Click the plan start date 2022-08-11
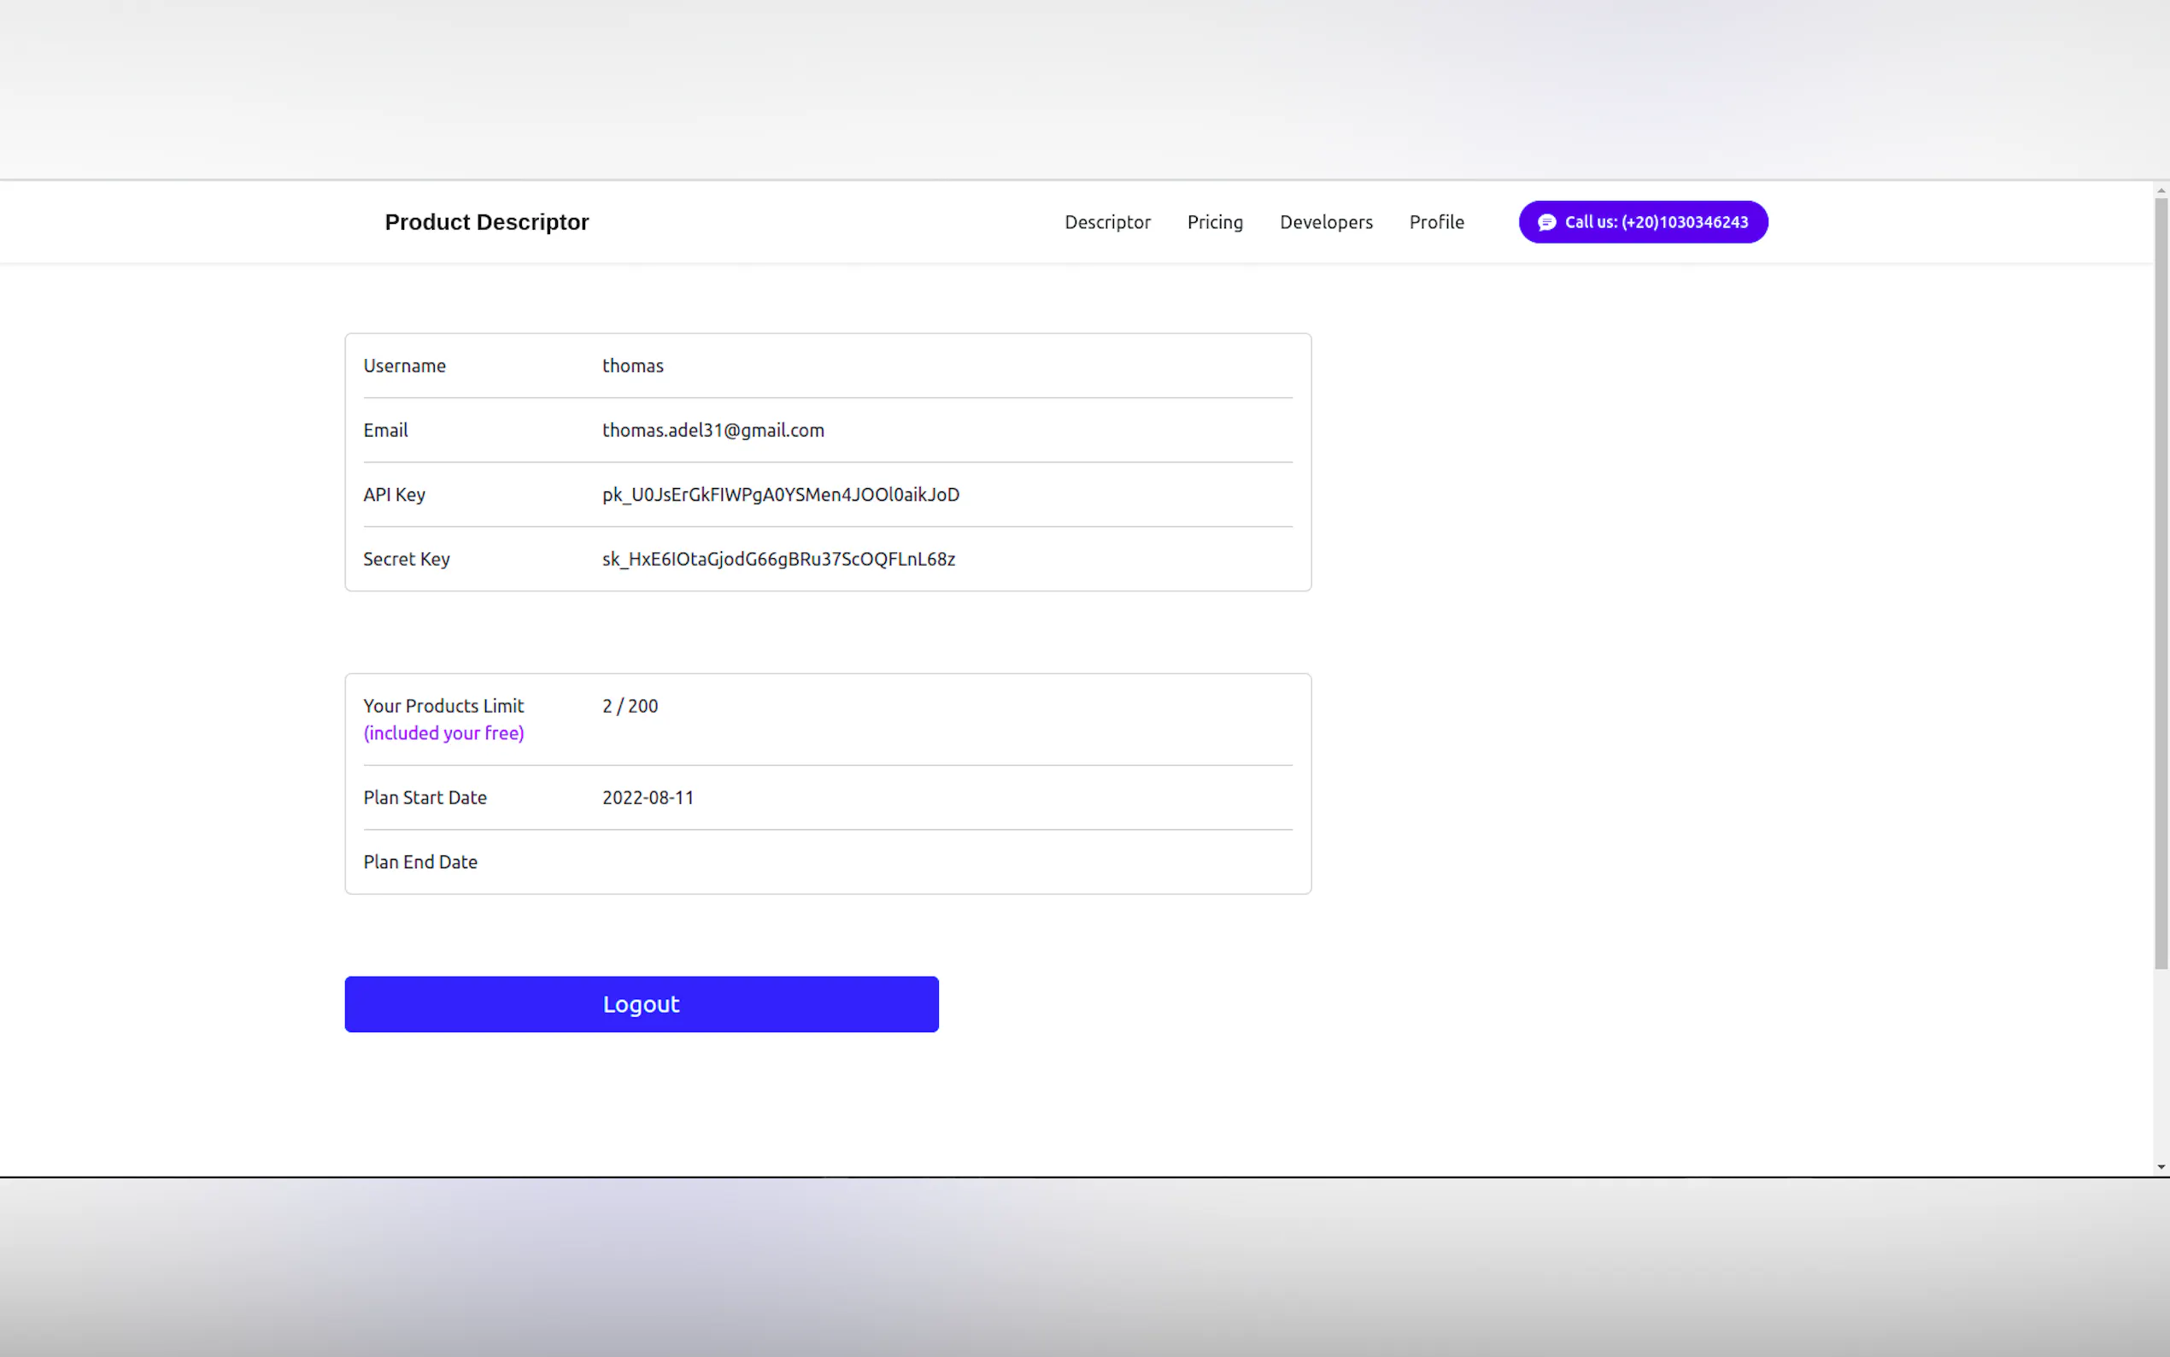 click(648, 798)
